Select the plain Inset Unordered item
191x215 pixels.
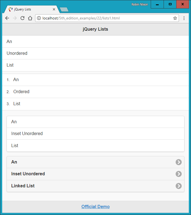pyautogui.click(x=95, y=134)
